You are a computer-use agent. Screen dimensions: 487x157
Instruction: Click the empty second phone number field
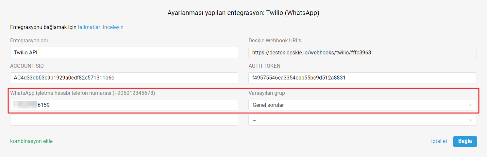pos(124,120)
